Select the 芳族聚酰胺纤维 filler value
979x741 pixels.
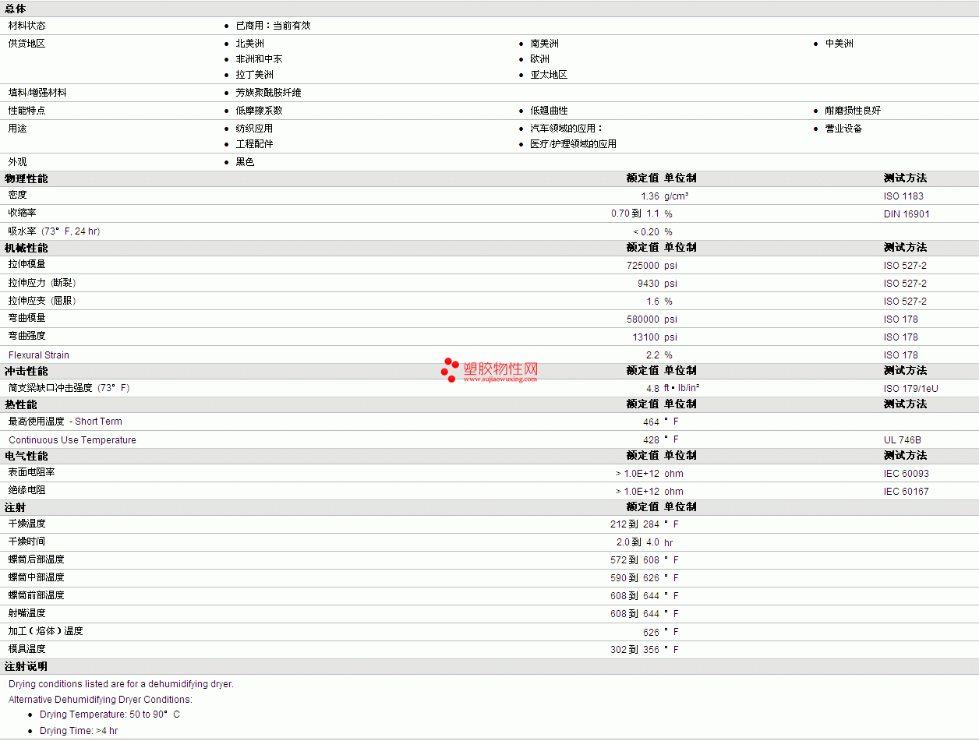pos(268,93)
